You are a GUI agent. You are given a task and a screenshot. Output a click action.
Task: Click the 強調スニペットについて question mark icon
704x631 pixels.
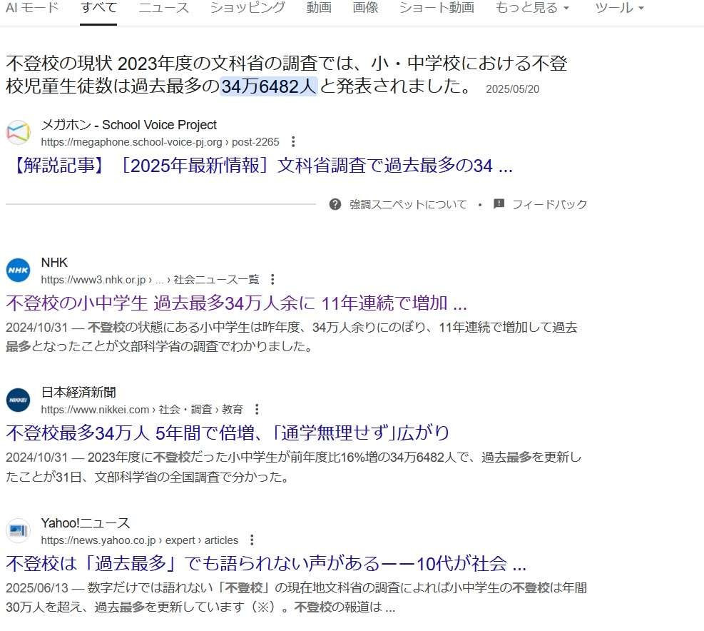coord(335,204)
